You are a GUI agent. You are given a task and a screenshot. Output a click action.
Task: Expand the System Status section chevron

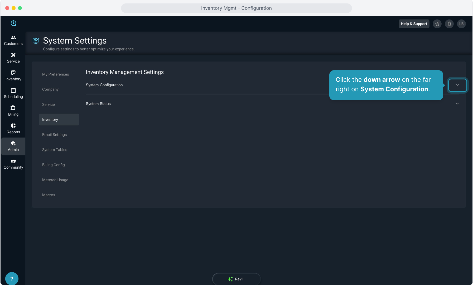457,104
